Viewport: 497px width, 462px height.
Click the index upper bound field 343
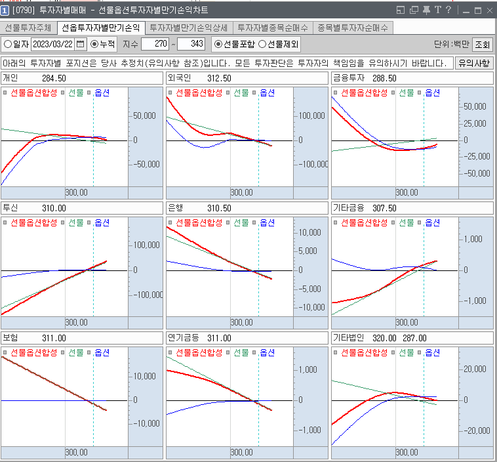pyautogui.click(x=191, y=44)
